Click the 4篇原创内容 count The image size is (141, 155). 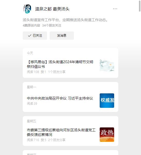tap(31, 26)
